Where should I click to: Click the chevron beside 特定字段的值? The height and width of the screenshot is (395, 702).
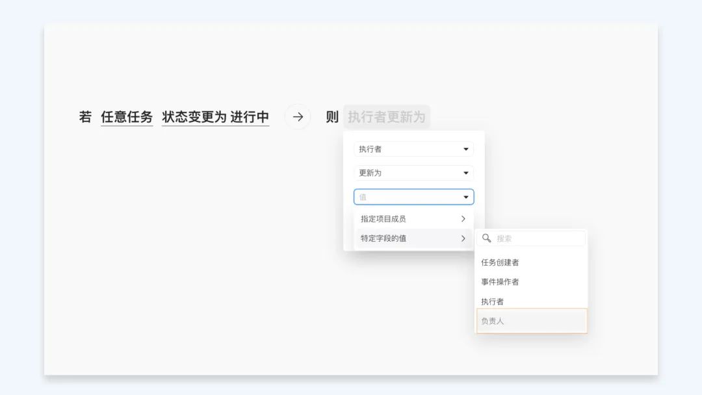(x=463, y=238)
